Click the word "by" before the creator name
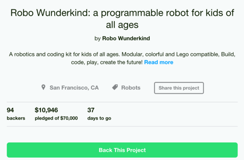This screenshot has width=244, height=160. pyautogui.click(x=98, y=38)
